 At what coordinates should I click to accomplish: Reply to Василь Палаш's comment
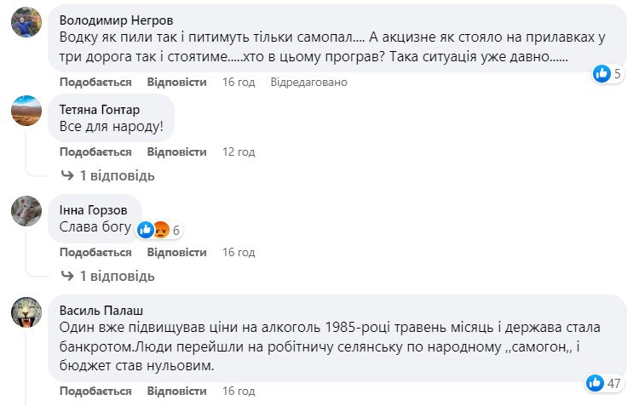[x=176, y=391]
